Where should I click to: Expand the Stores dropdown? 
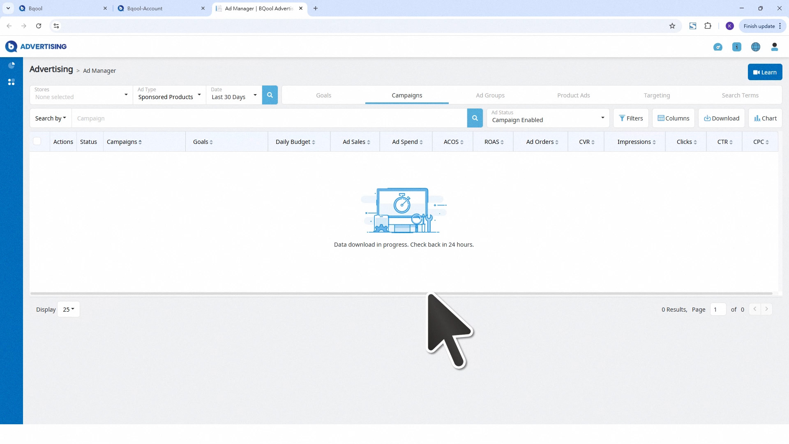pyautogui.click(x=81, y=95)
